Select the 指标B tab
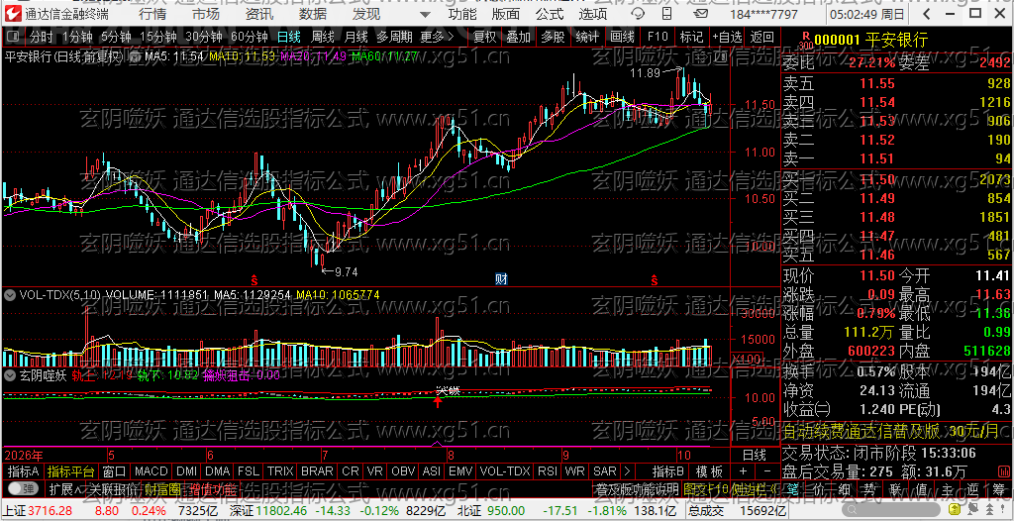The image size is (1014, 521). click(x=668, y=471)
